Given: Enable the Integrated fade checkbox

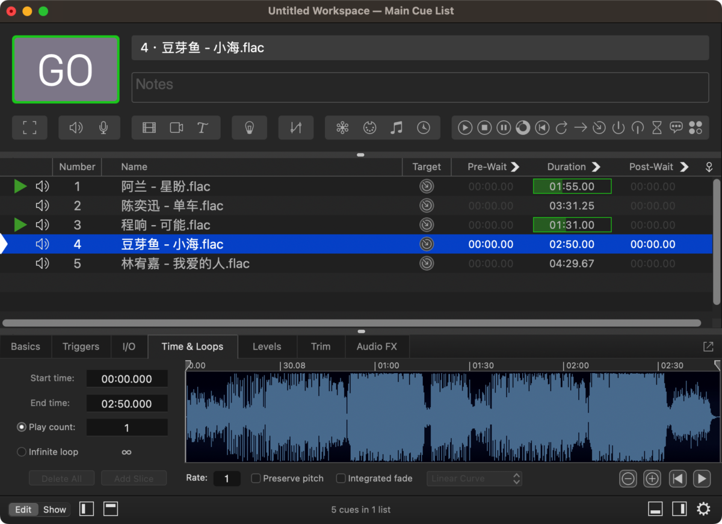Looking at the screenshot, I should (341, 478).
